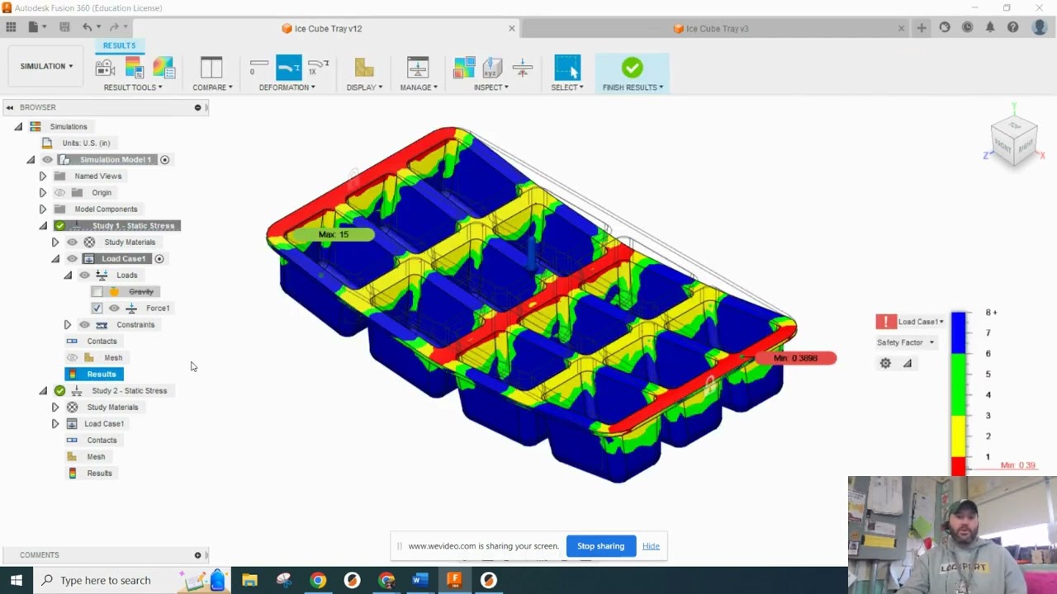Collapse Study 1 - Static Stress
This screenshot has width=1057, height=594.
point(43,225)
